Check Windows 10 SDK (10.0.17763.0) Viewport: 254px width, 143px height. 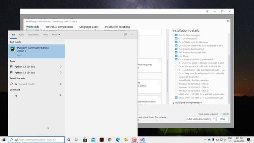[x=176, y=84]
